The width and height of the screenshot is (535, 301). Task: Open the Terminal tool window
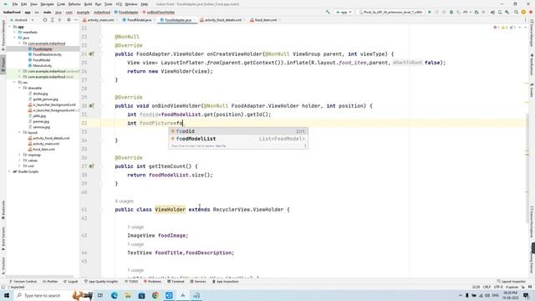[x=176, y=282]
